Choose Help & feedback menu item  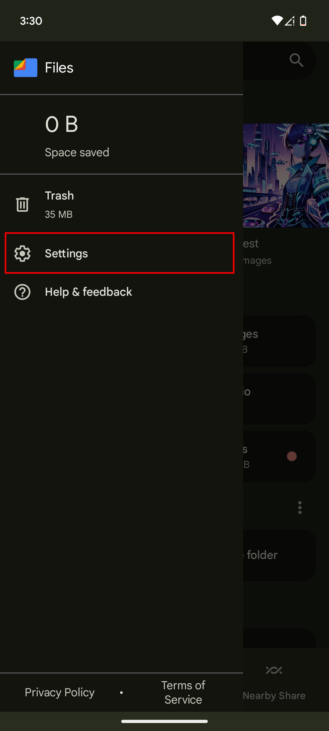point(88,292)
